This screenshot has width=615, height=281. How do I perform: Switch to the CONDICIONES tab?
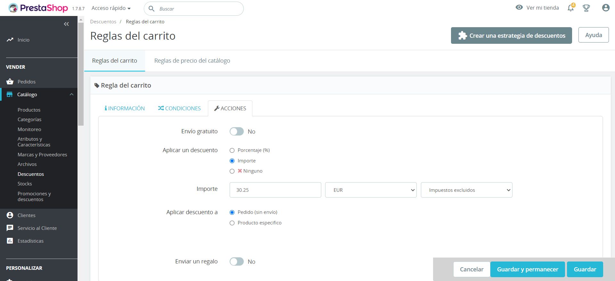click(x=179, y=108)
